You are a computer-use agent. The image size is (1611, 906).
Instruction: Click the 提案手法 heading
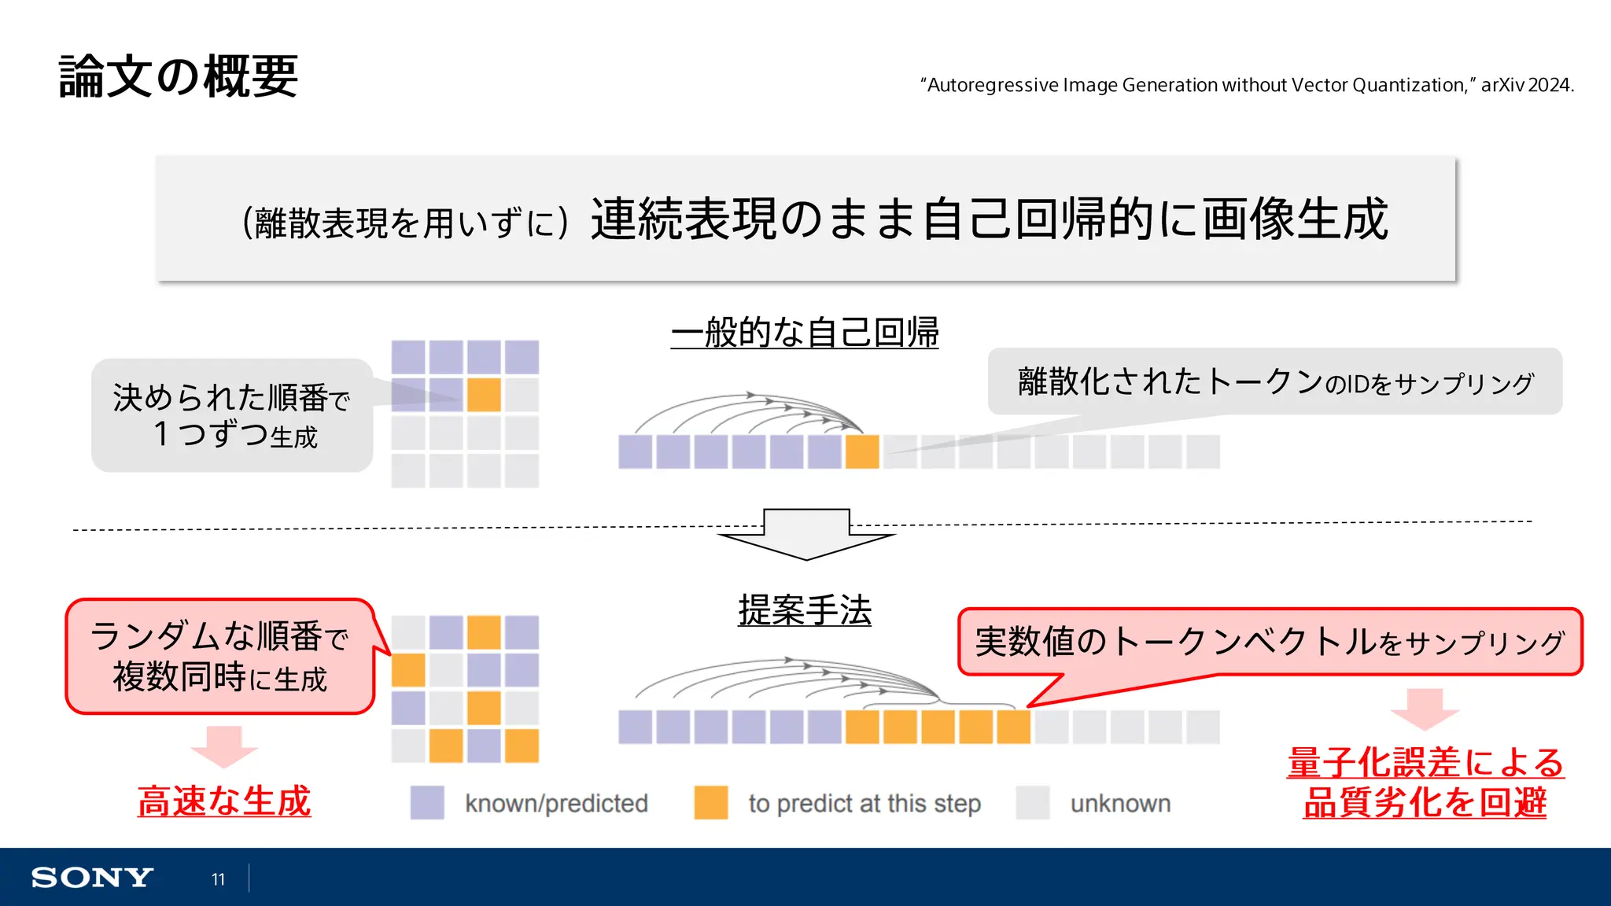(805, 610)
